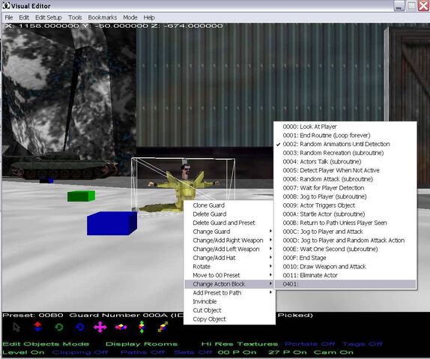Select the green box object in viewport
This screenshot has width=430, height=359.
81,196
